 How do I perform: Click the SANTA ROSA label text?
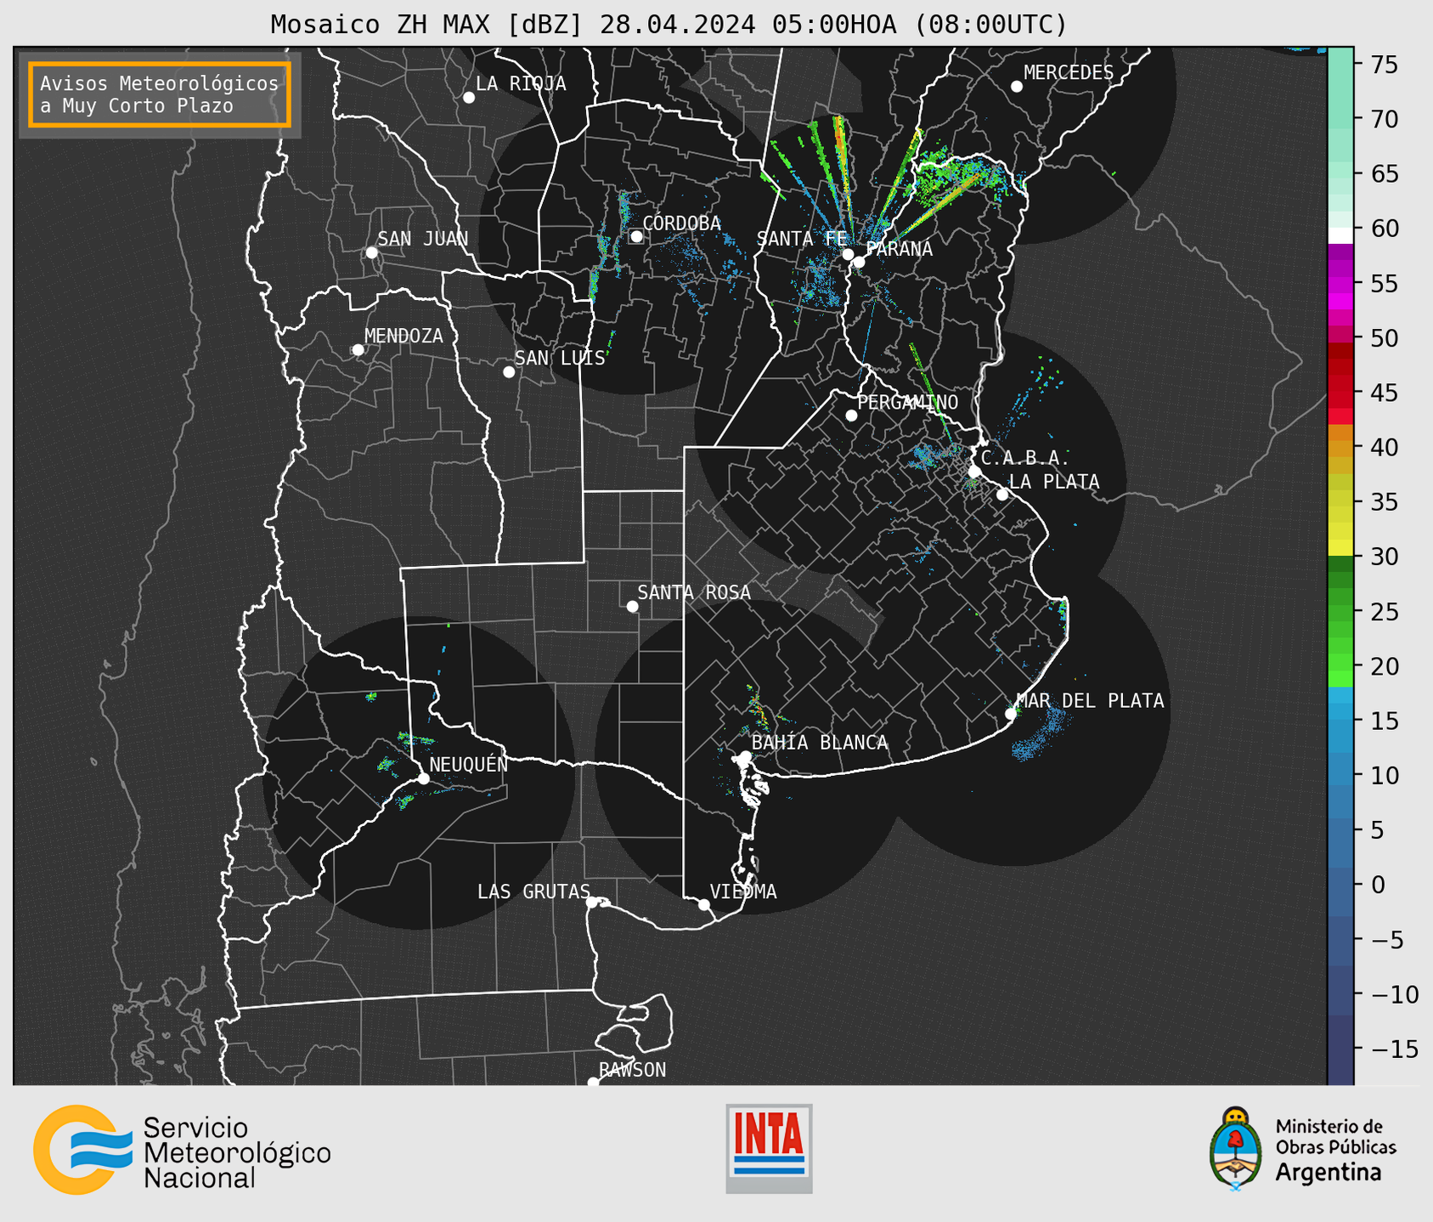(694, 592)
